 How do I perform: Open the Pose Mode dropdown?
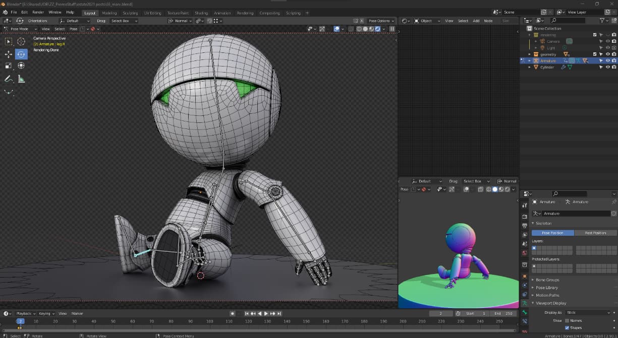coord(20,29)
